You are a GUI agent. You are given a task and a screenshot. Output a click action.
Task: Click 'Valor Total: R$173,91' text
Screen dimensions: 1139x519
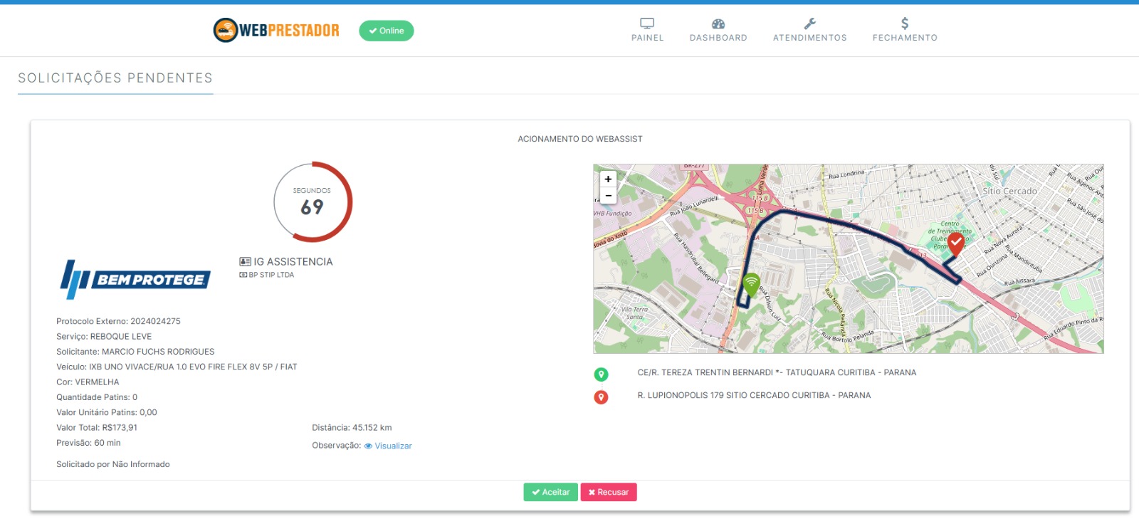97,428
